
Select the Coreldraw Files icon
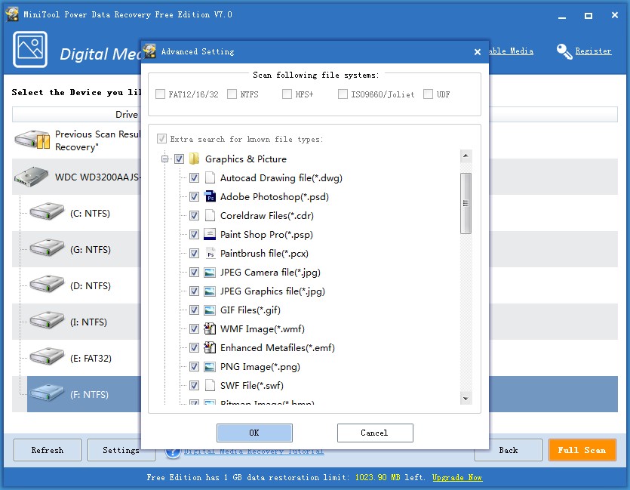(x=210, y=215)
